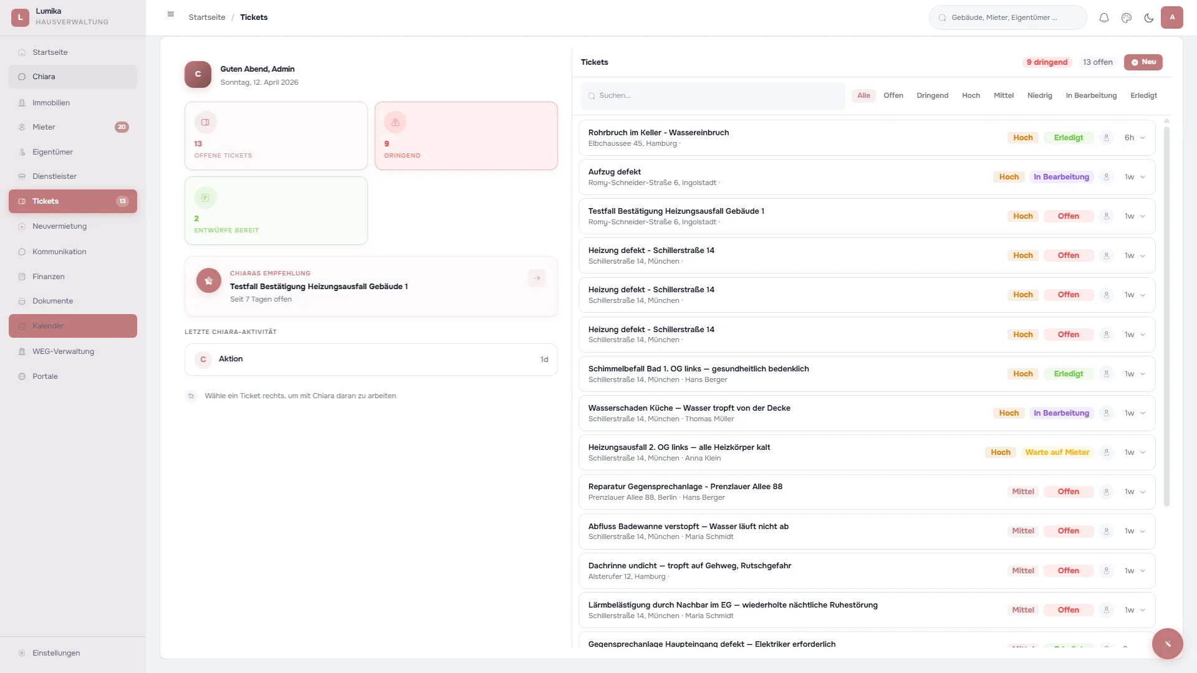1197x673 pixels.
Task: Click the arrow icon in Chiaras Empfehlung card
Action: [537, 278]
